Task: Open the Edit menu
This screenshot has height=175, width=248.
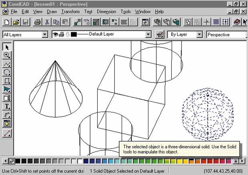Action: (25, 12)
